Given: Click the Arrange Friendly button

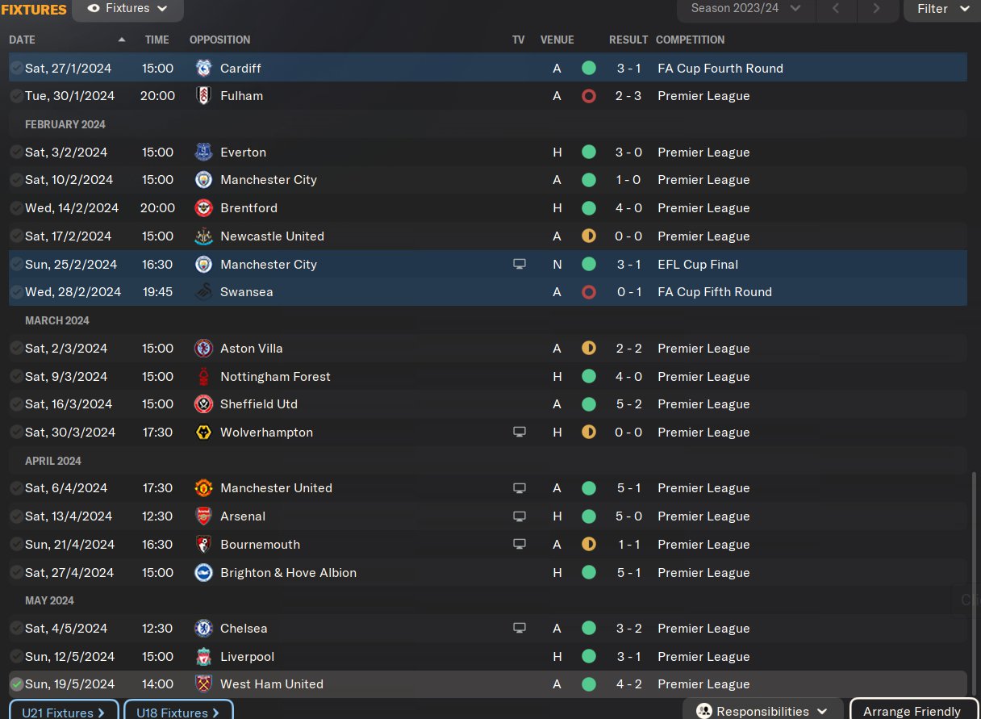Looking at the screenshot, I should pyautogui.click(x=912, y=711).
